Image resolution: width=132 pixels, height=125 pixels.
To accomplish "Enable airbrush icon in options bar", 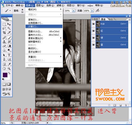I will click(x=97, y=11).
